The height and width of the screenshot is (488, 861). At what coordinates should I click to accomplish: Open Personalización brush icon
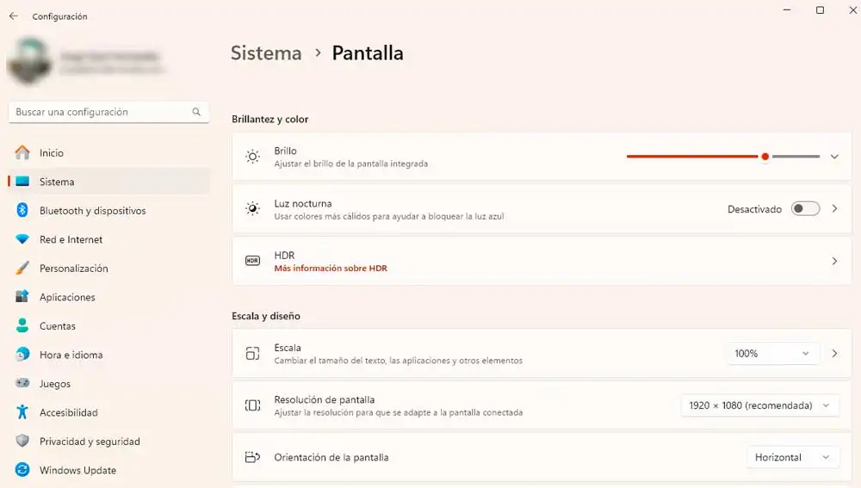click(x=22, y=268)
